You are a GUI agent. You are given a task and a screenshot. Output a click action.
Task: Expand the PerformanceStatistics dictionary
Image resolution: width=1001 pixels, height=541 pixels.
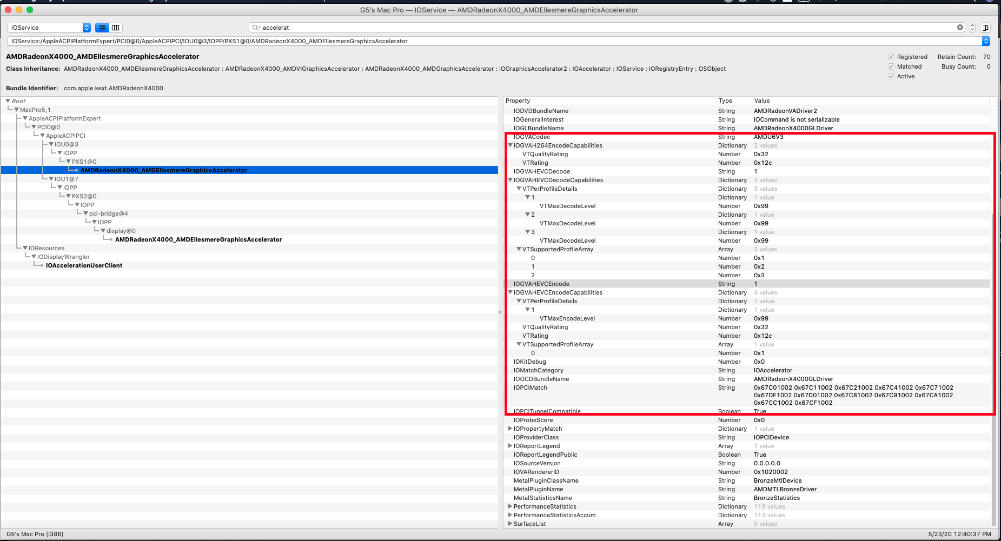click(510, 506)
